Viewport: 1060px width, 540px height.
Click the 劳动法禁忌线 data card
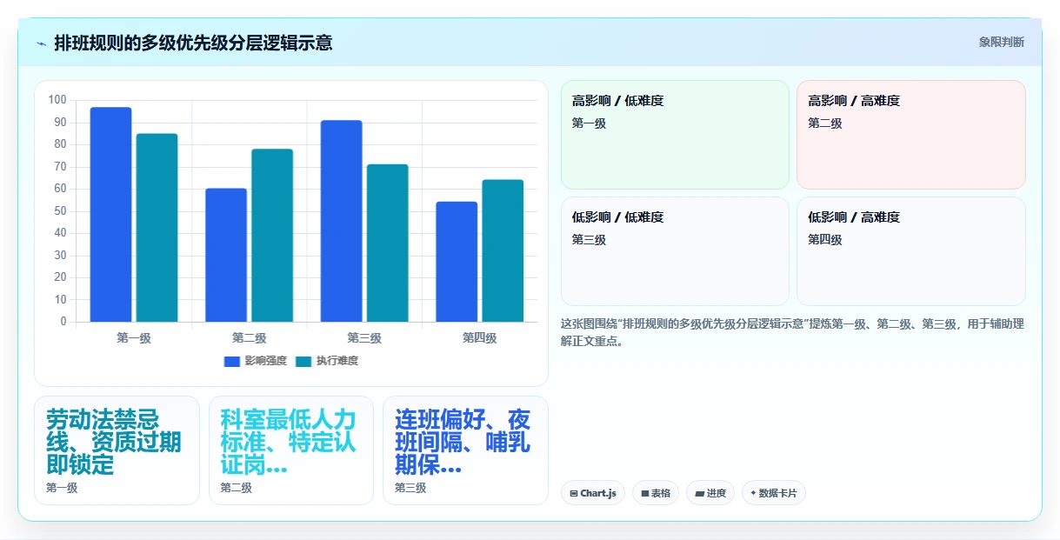117,450
